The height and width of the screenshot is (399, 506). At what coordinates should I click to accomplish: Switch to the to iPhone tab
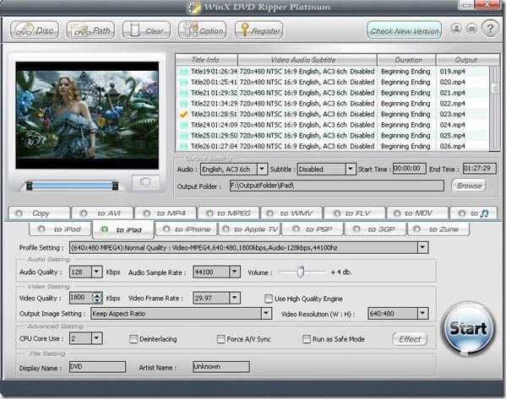pos(187,229)
